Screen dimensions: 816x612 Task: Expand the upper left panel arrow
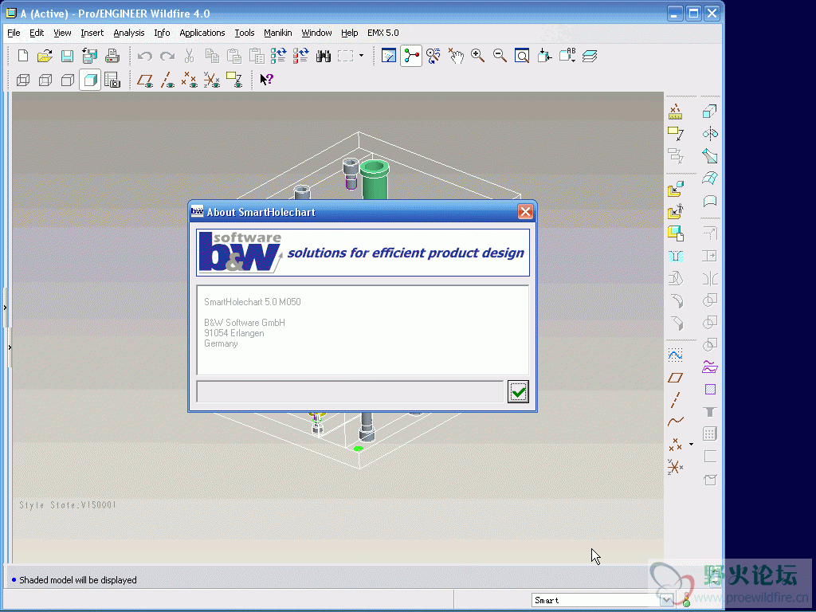coord(6,308)
